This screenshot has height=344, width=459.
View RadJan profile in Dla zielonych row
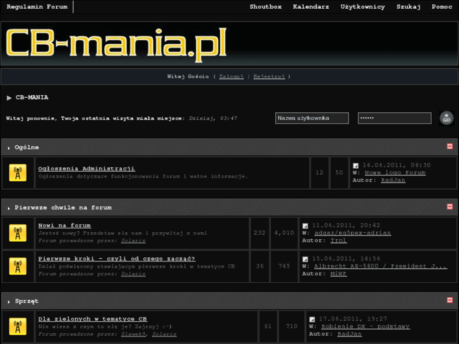tap(350, 334)
